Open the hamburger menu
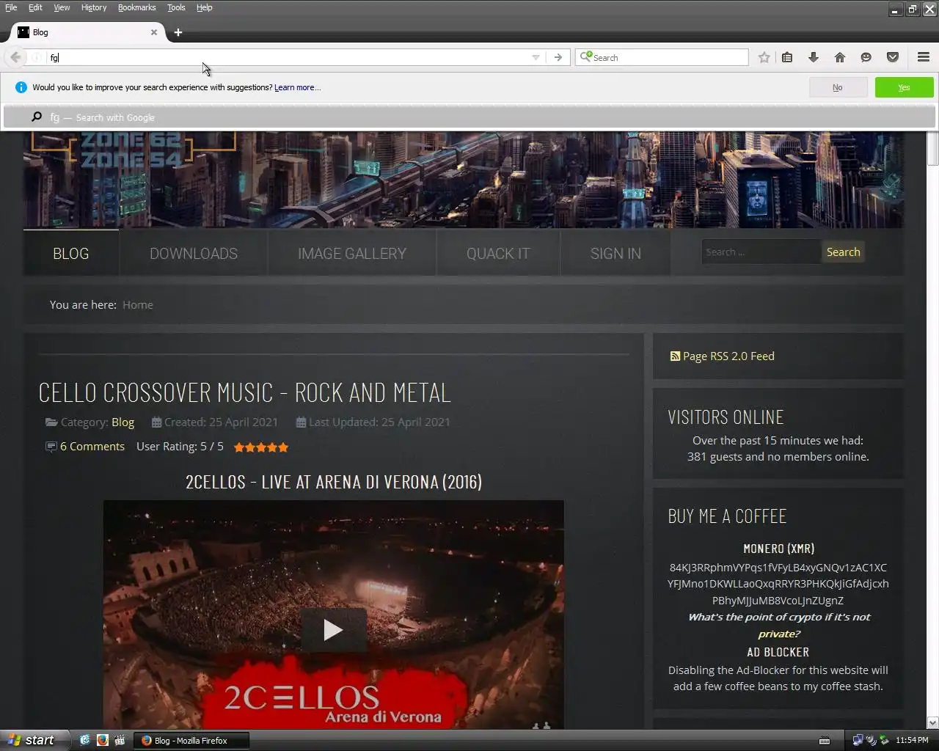The width and height of the screenshot is (939, 751). pyautogui.click(x=924, y=57)
